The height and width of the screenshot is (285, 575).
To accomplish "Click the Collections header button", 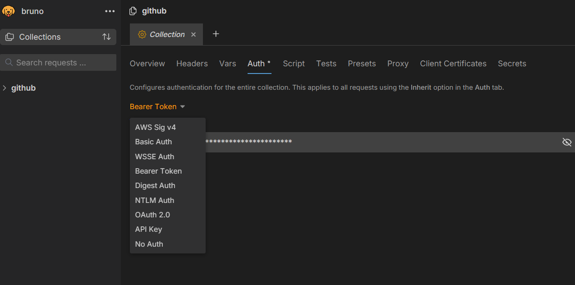I will pyautogui.click(x=58, y=37).
